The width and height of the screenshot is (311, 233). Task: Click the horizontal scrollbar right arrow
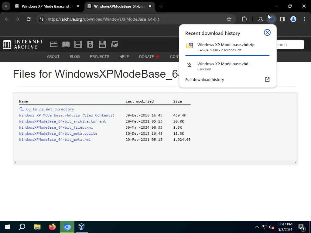tap(295, 163)
